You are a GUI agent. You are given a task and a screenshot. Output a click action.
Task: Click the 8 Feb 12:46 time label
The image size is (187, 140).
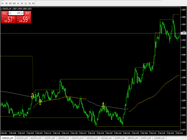100,133
